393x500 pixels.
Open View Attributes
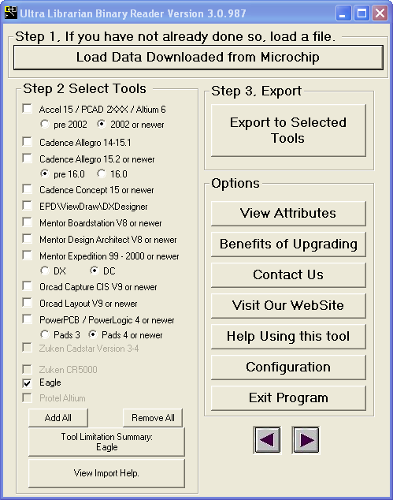[288, 214]
